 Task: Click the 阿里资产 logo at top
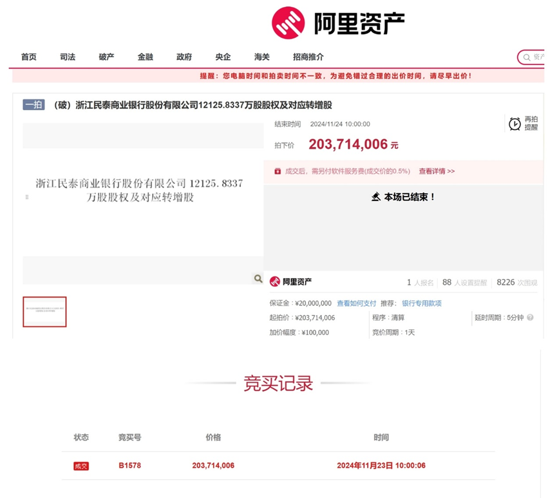[x=338, y=23]
